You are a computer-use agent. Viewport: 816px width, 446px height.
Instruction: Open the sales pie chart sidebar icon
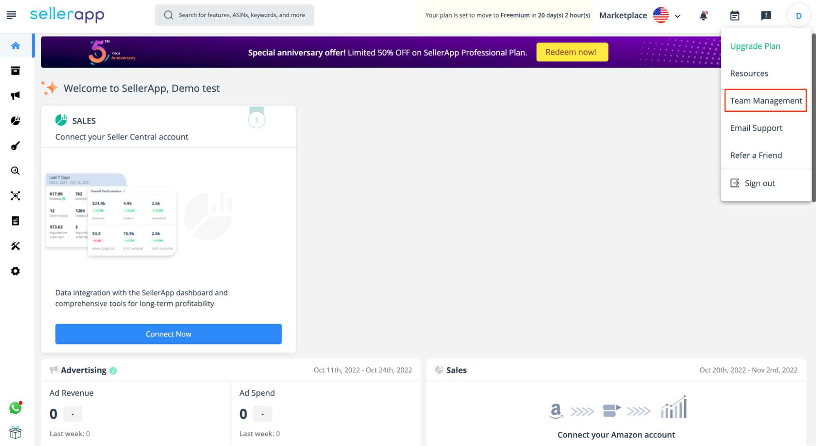coord(16,121)
